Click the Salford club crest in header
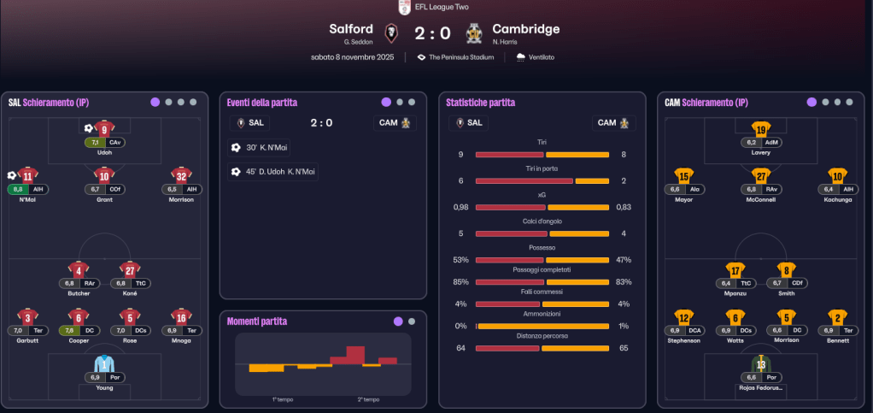 pos(391,33)
